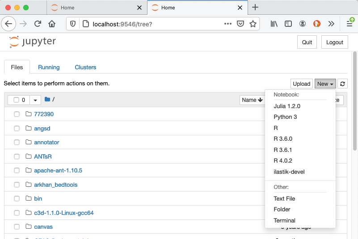Create an R 3.6.0 notebook
Image resolution: width=358 pixels, height=239 pixels.
pos(300,139)
